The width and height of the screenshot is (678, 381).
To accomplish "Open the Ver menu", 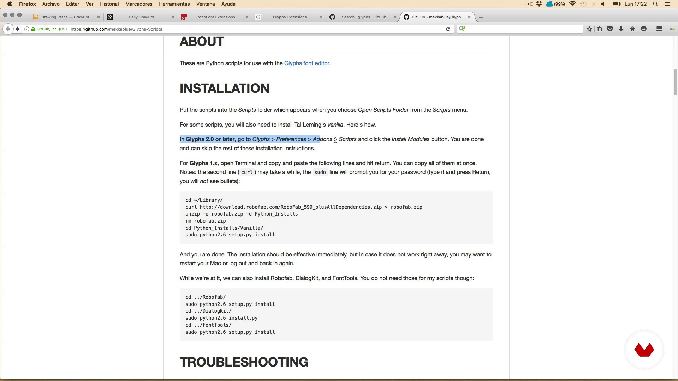I will click(89, 4).
